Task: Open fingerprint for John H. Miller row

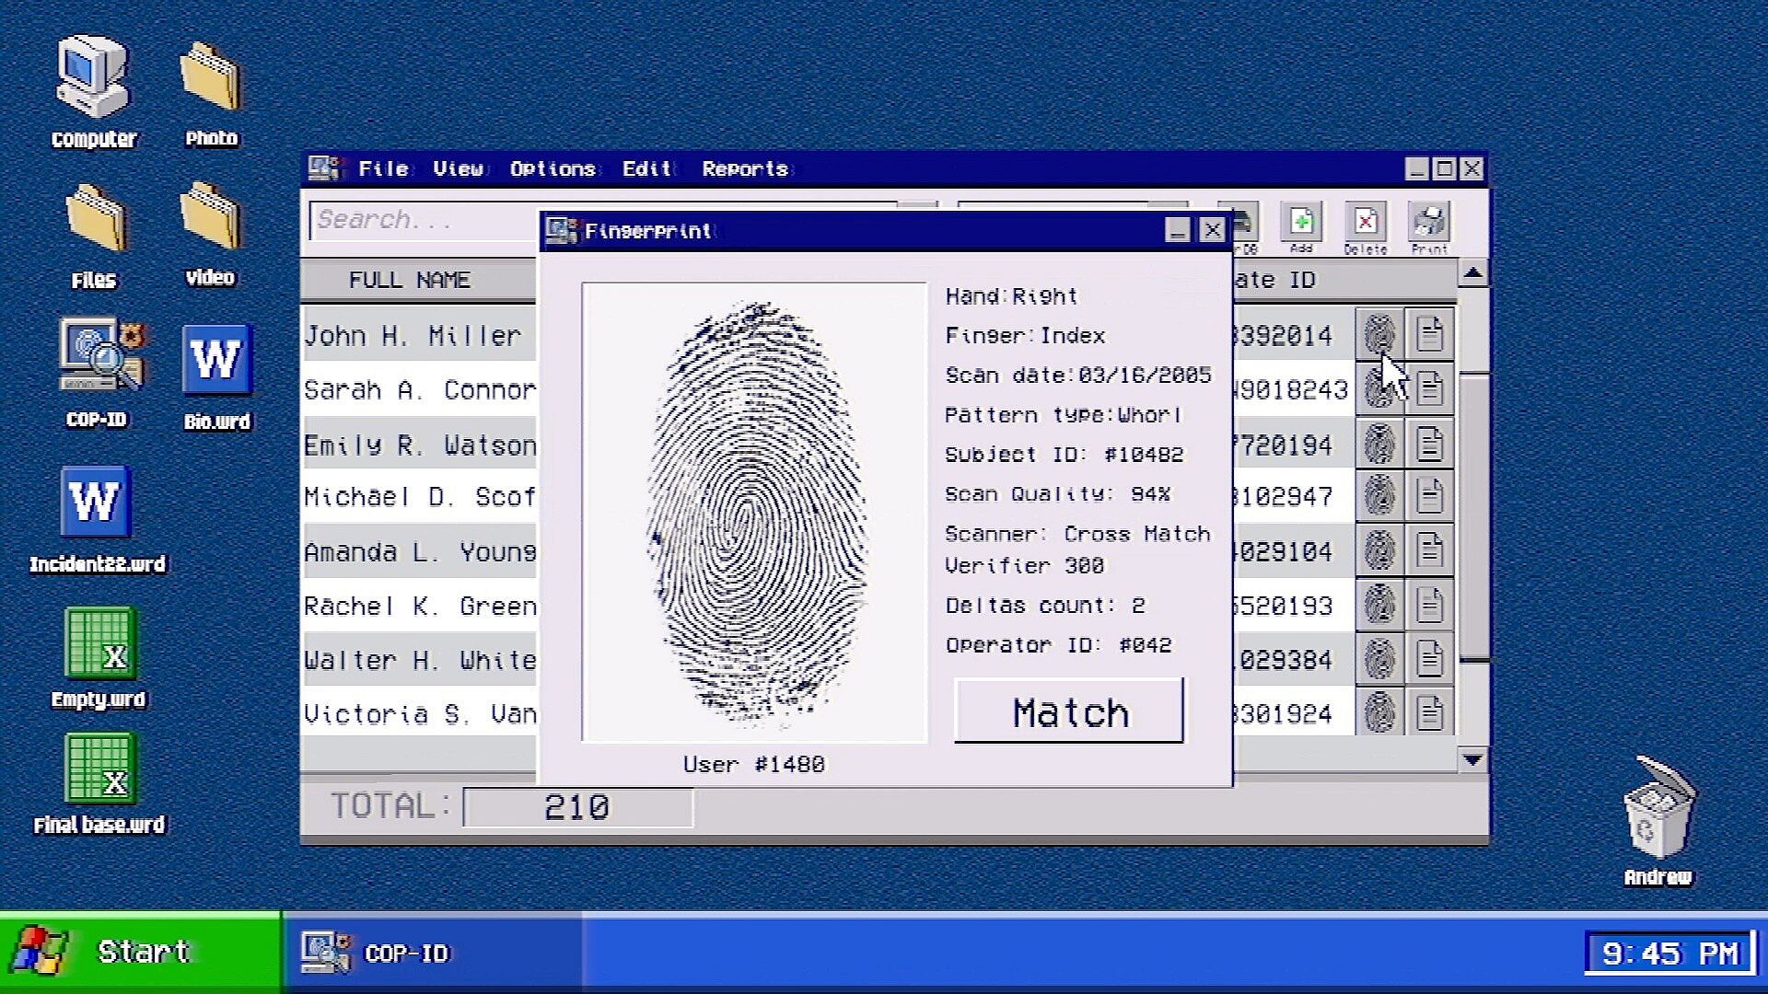Action: 1378,334
